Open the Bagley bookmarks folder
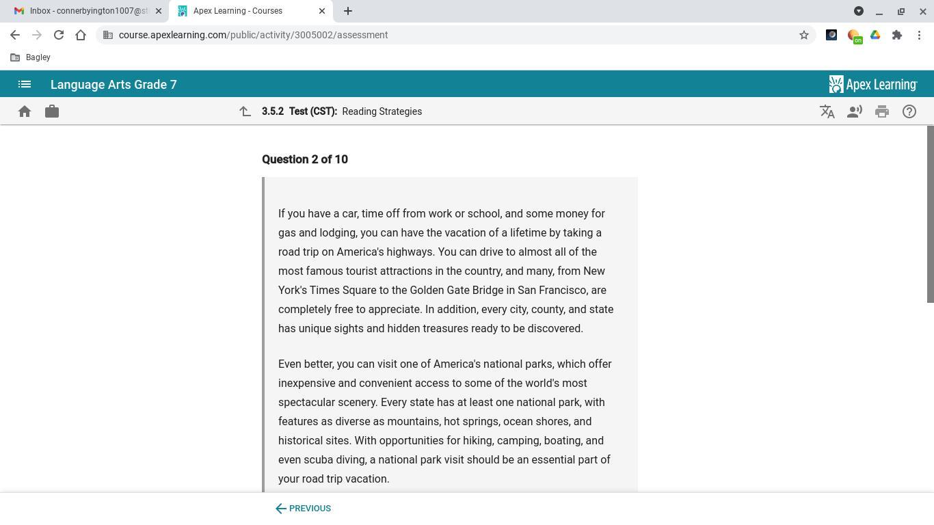 click(31, 57)
